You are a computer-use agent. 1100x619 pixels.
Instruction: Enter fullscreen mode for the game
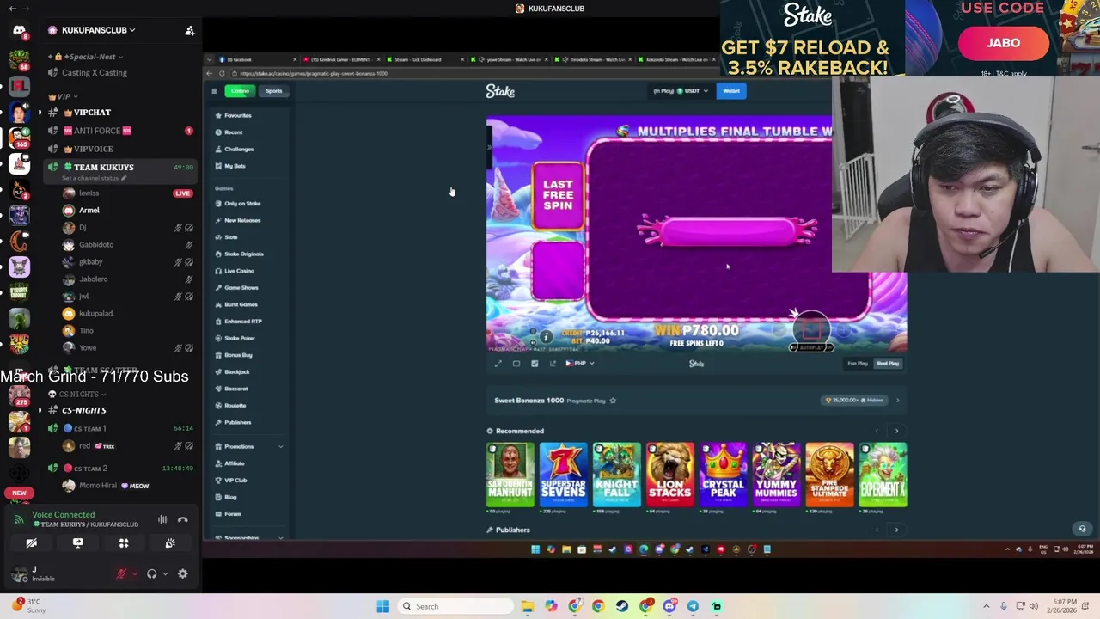(x=498, y=364)
